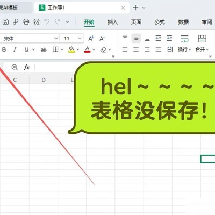Toggle Underline formatting
The width and height of the screenshot is (215, 215).
[x=27, y=49]
